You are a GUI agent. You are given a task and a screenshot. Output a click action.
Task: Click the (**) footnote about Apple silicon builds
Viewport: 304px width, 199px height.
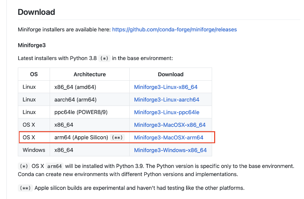click(25, 188)
